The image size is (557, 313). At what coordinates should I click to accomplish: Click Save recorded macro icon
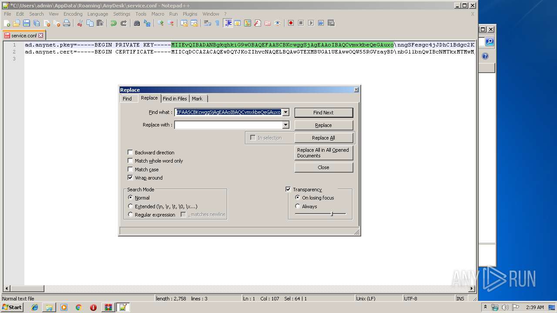[x=331, y=23]
